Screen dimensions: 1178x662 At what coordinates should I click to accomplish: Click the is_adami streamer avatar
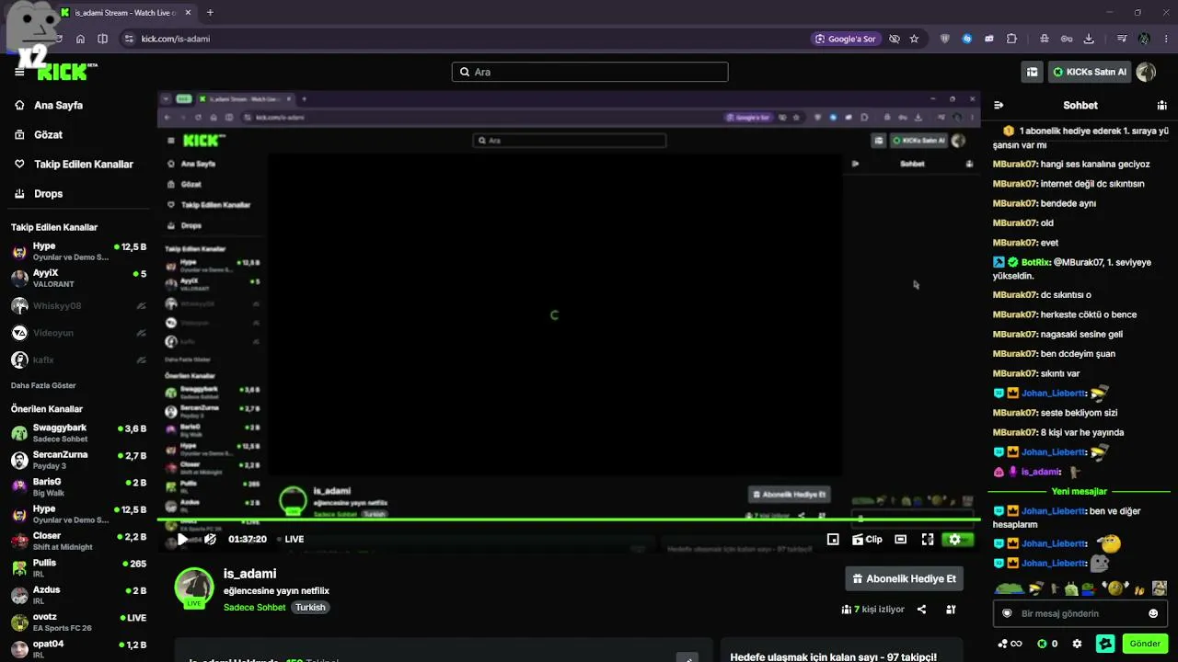coord(194,588)
